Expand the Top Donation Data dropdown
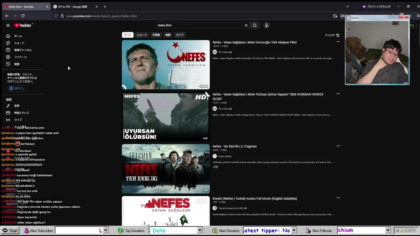This screenshot has width=420, height=236. coord(199,230)
